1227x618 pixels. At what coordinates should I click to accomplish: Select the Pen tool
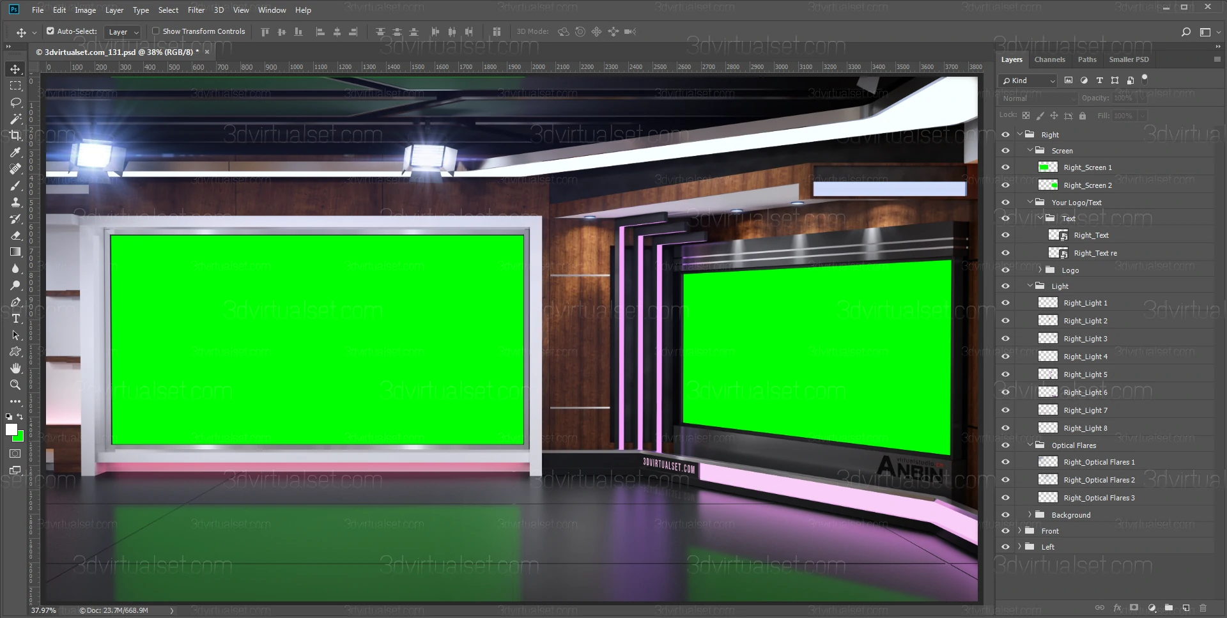click(15, 302)
